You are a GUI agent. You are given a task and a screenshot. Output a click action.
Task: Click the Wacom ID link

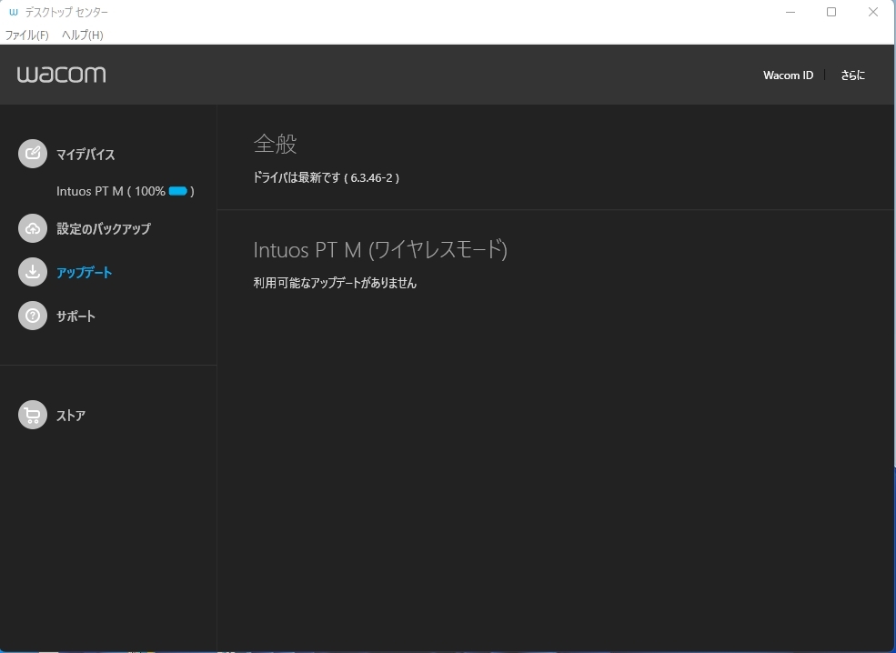788,75
